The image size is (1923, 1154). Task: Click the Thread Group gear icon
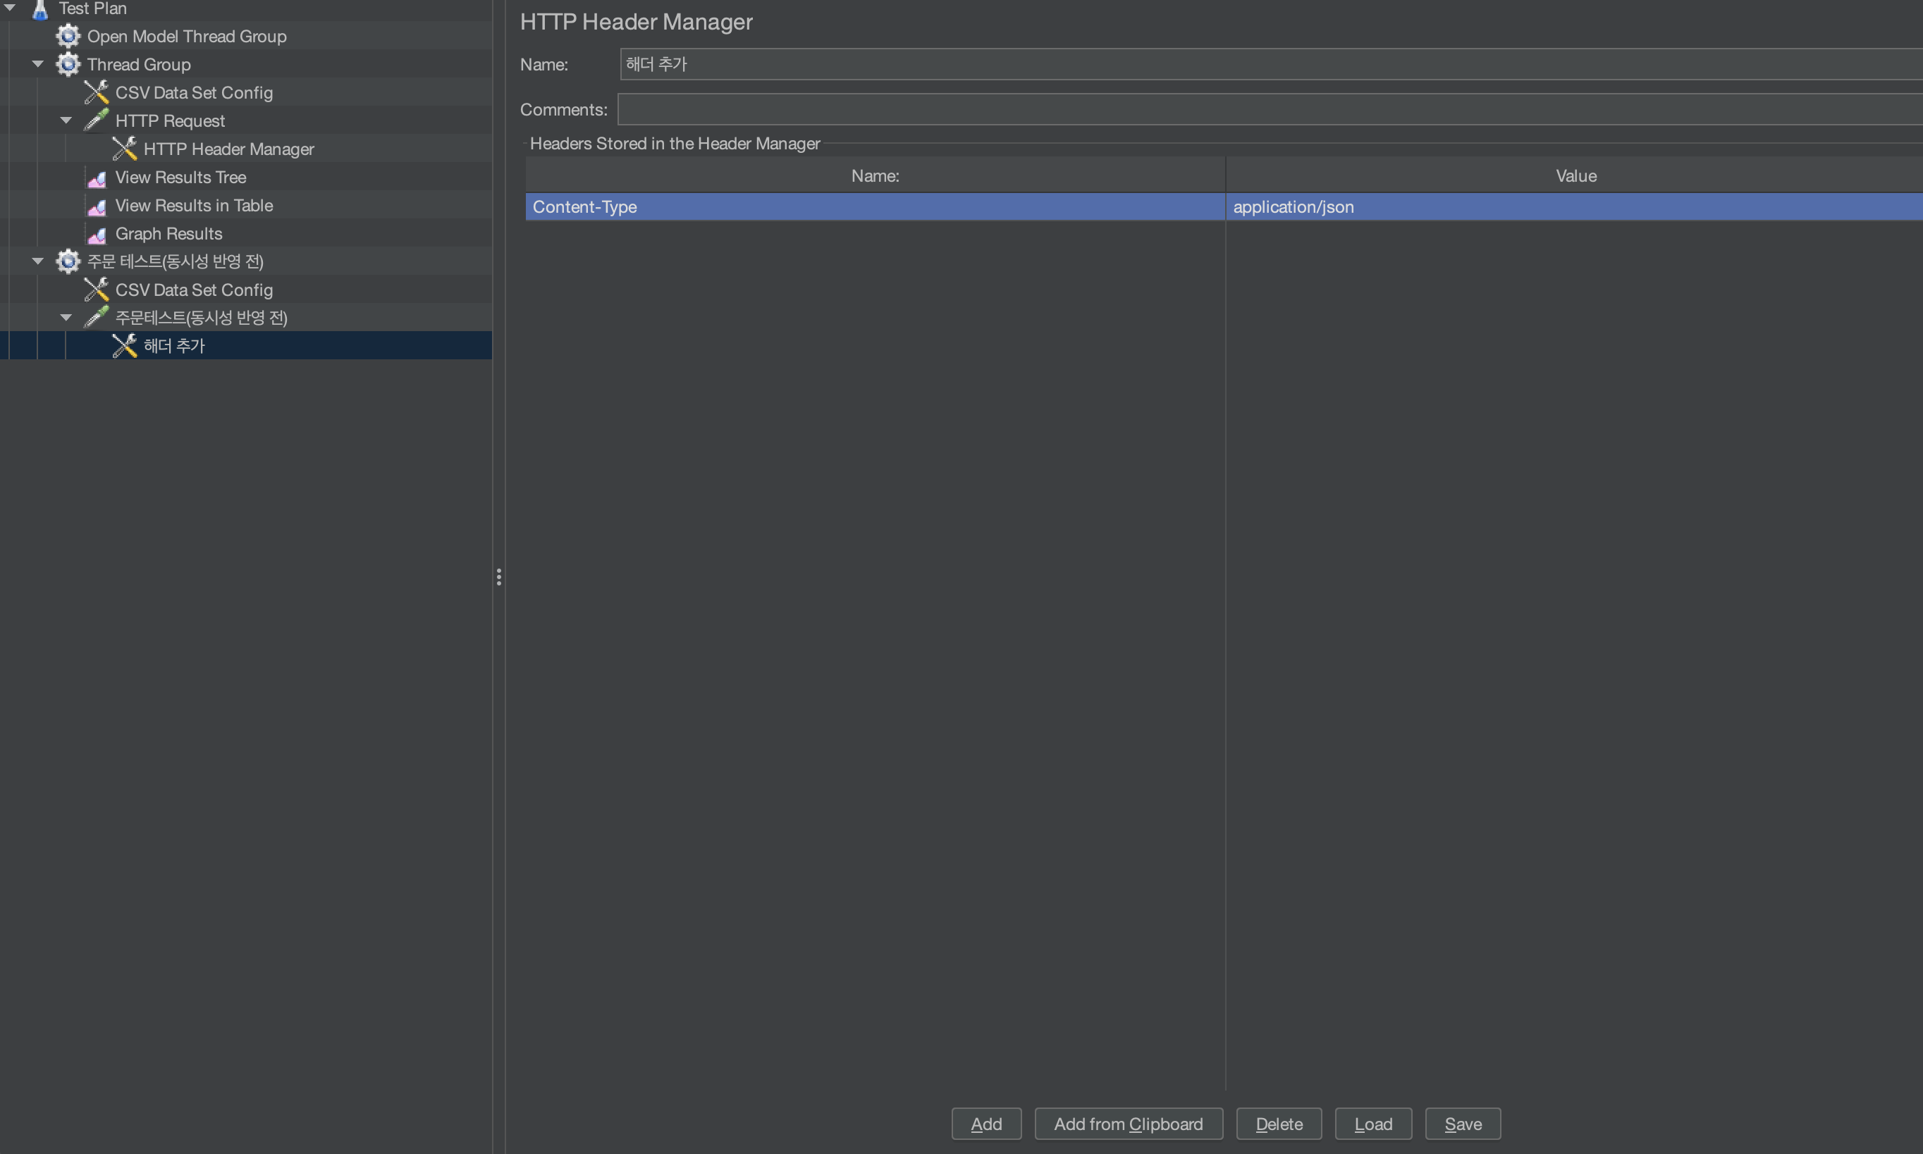68,65
